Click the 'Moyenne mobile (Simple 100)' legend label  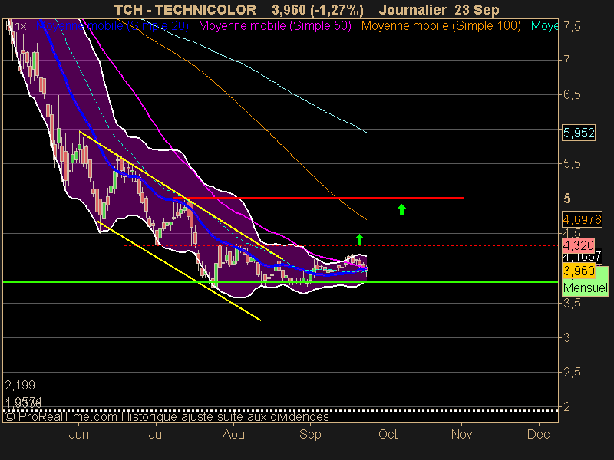(x=441, y=26)
